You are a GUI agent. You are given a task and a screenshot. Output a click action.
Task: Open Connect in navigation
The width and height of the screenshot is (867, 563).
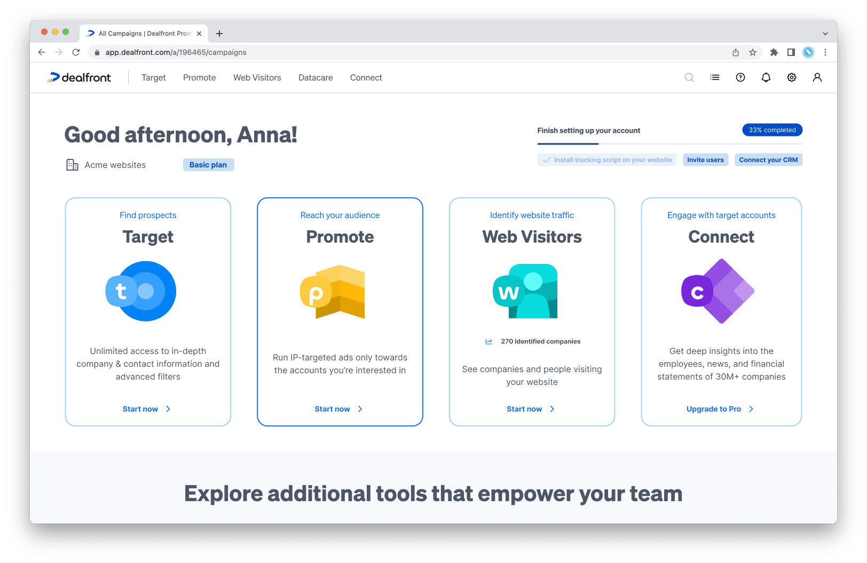tap(366, 78)
